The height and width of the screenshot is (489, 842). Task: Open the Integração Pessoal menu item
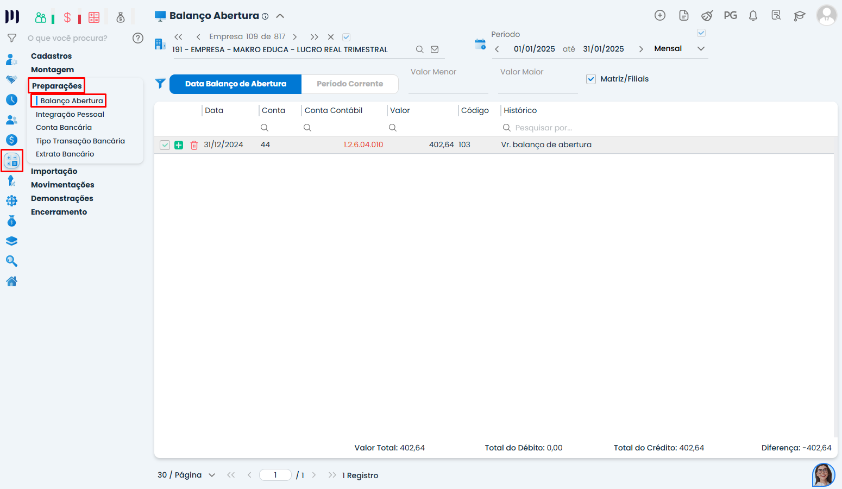[x=70, y=114]
